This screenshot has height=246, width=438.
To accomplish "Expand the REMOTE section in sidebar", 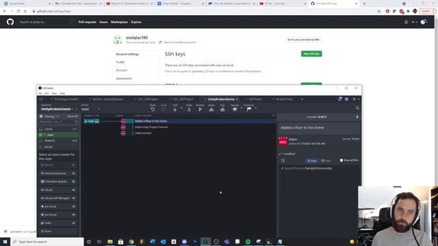I will (x=58, y=141).
